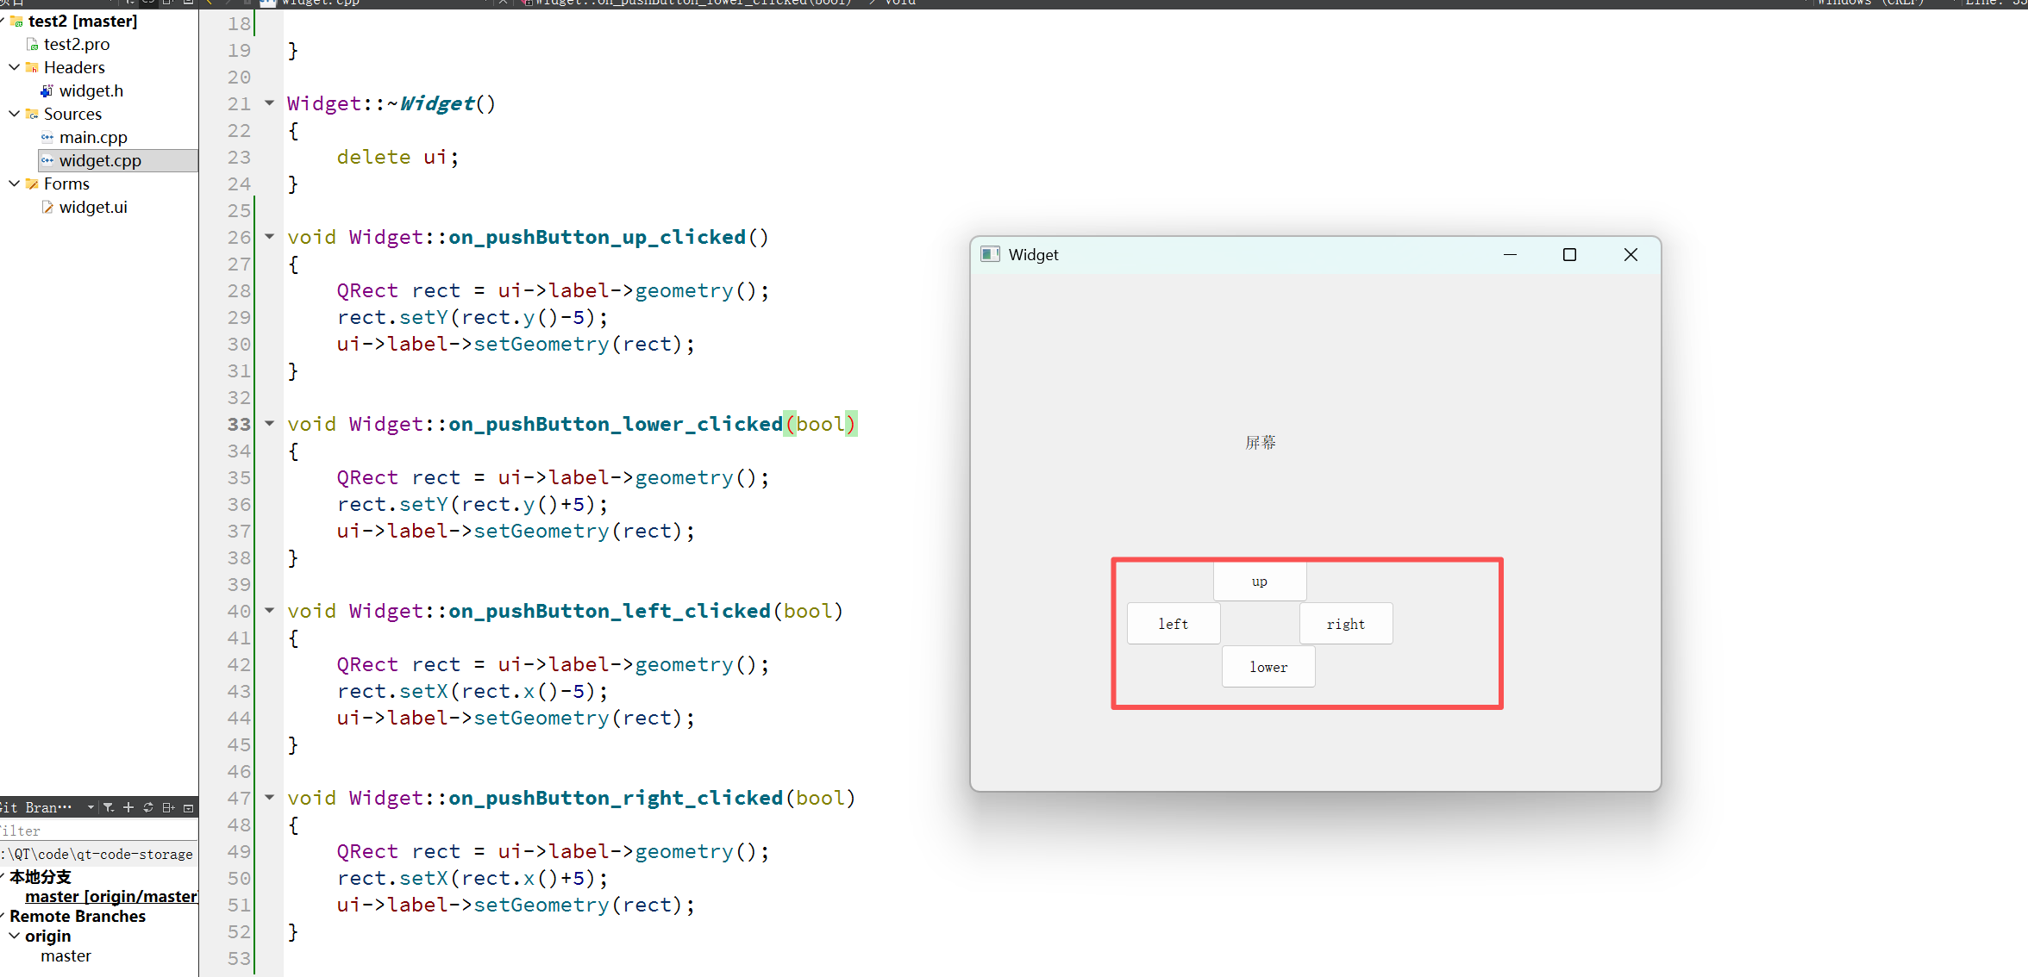
Task: Open widget.h from Headers
Action: tap(91, 90)
